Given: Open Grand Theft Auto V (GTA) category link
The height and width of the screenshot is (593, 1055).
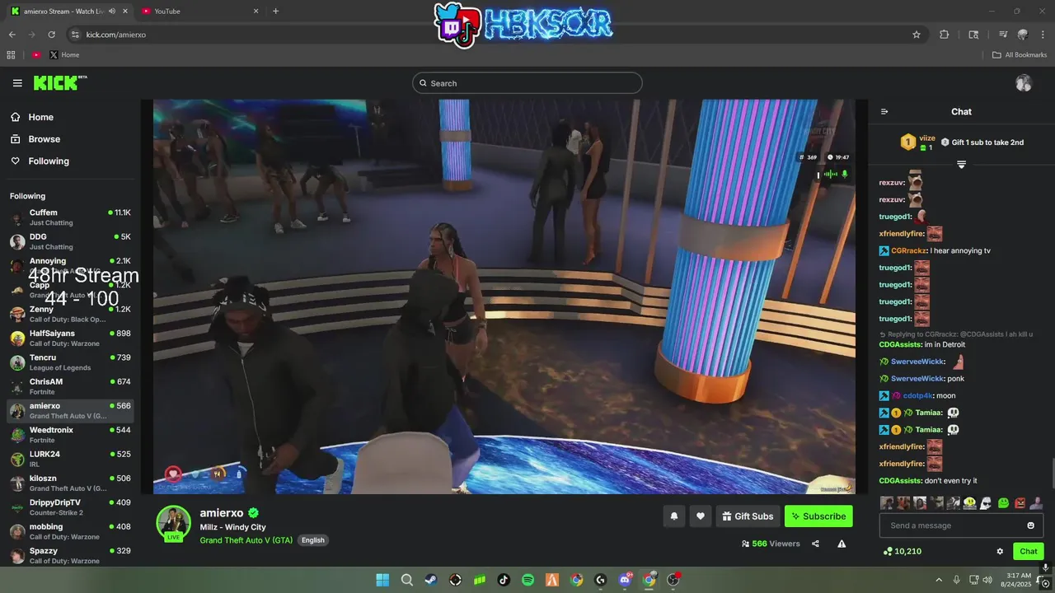Looking at the screenshot, I should point(246,540).
